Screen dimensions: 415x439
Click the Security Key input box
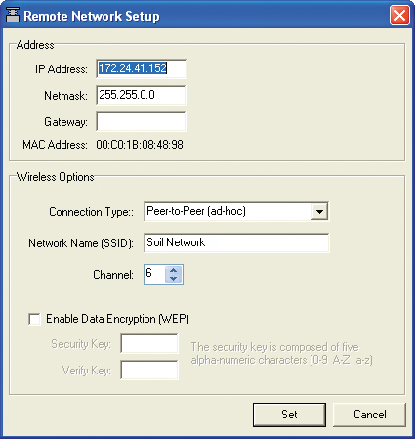coord(149,343)
